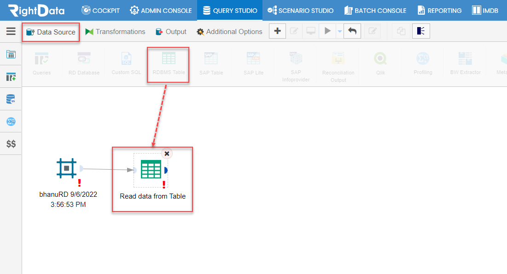The height and width of the screenshot is (274, 507).
Task: Open Batch Console
Action: click(x=375, y=10)
